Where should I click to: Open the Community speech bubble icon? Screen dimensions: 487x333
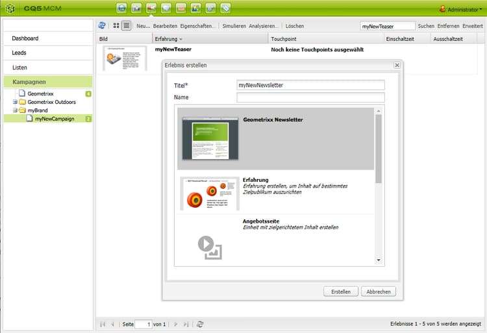pos(166,8)
